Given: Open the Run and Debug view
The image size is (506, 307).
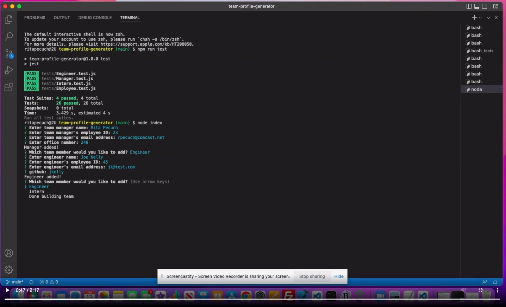Looking at the screenshot, I should click(9, 70).
